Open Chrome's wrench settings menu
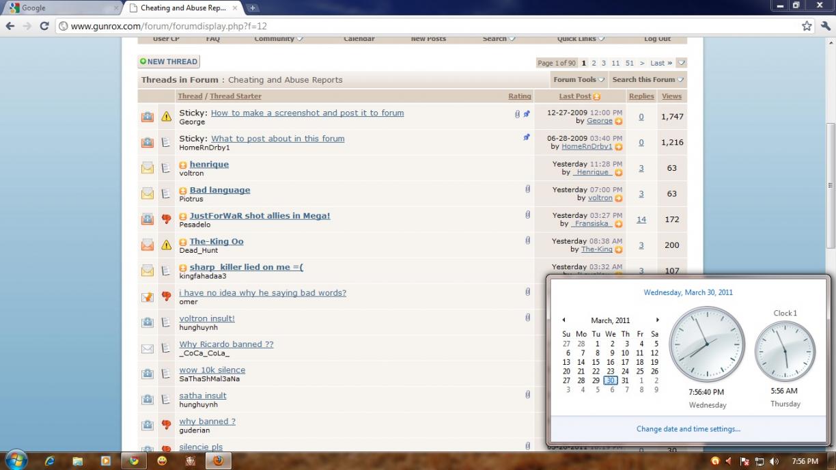The width and height of the screenshot is (836, 470). (x=824, y=26)
